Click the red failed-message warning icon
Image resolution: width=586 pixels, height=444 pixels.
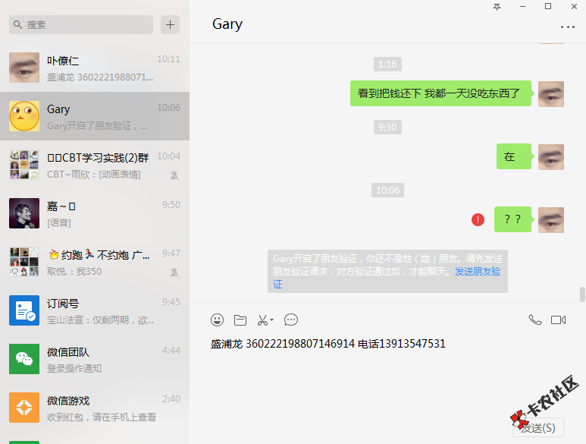click(x=478, y=219)
